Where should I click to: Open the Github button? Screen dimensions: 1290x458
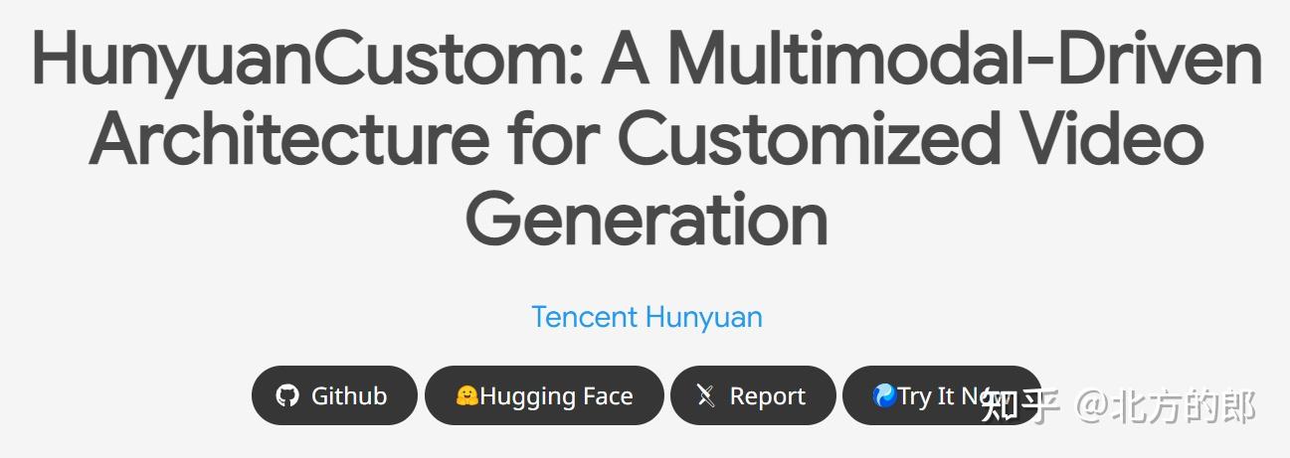[334, 395]
